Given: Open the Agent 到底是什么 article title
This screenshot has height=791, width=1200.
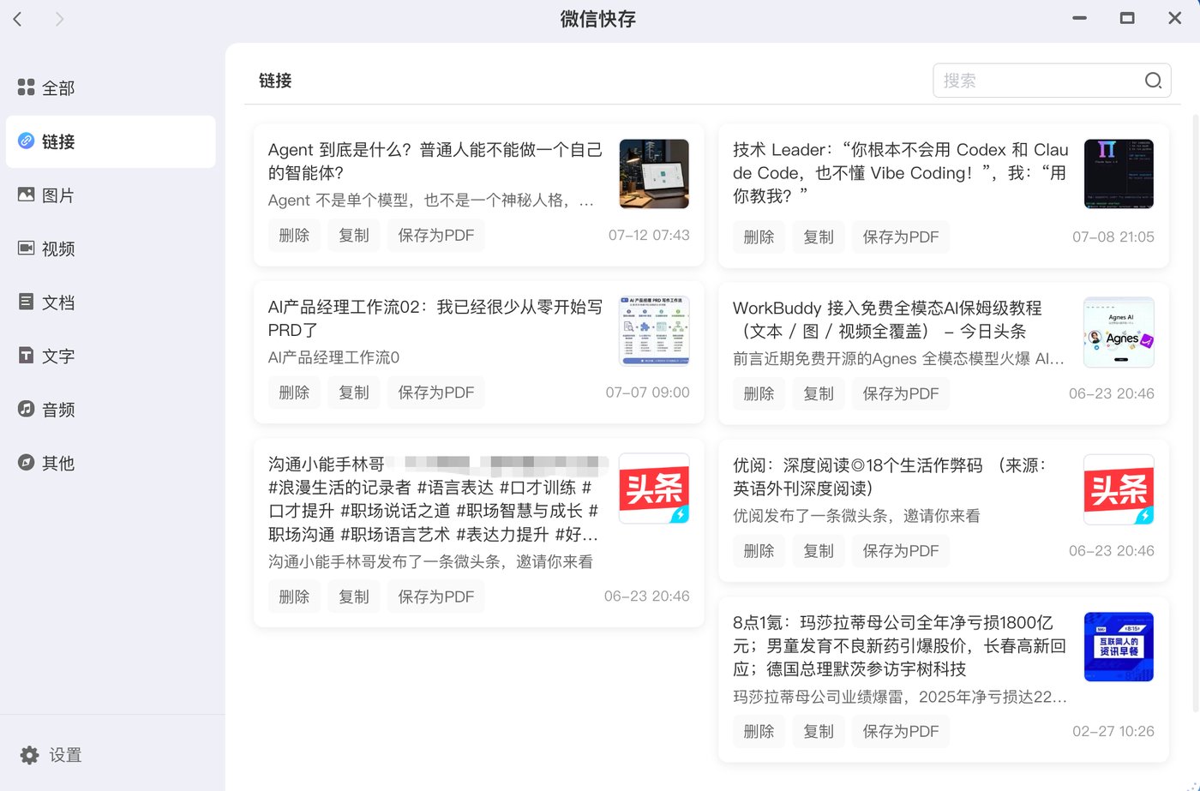Looking at the screenshot, I should click(x=435, y=161).
